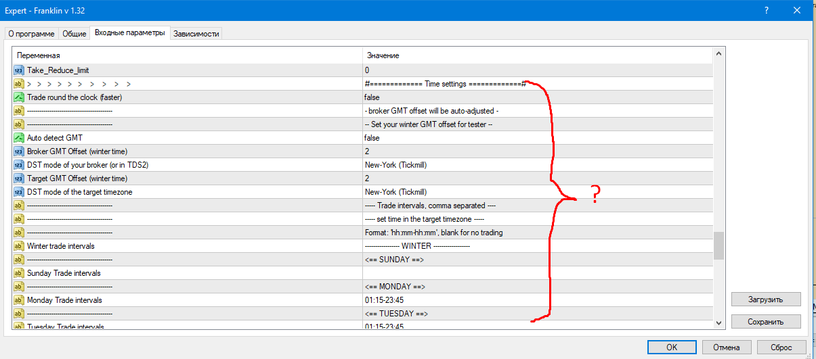The height and width of the screenshot is (359, 816).
Task: Select the Winter trade intervals row name
Action: pos(61,246)
